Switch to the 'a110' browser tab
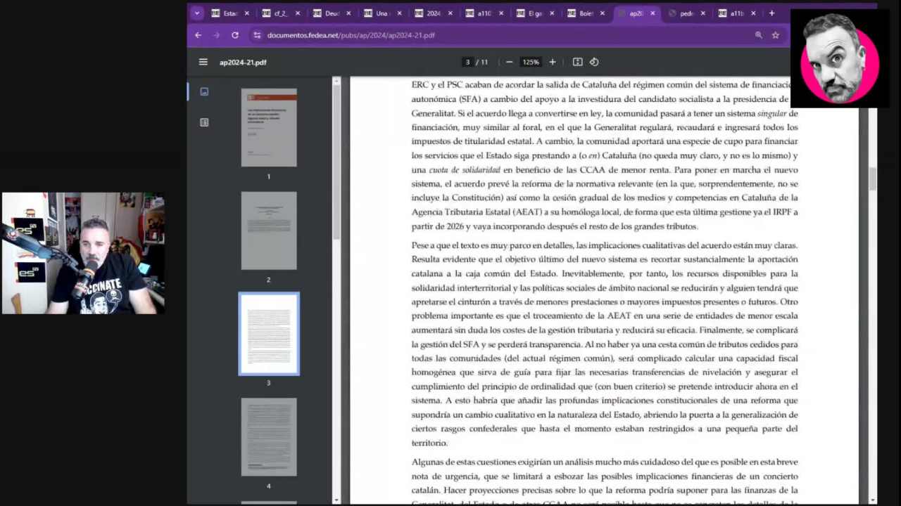The height and width of the screenshot is (506, 901). point(483,13)
